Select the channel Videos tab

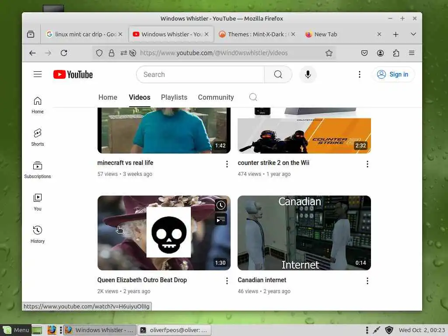tap(140, 97)
